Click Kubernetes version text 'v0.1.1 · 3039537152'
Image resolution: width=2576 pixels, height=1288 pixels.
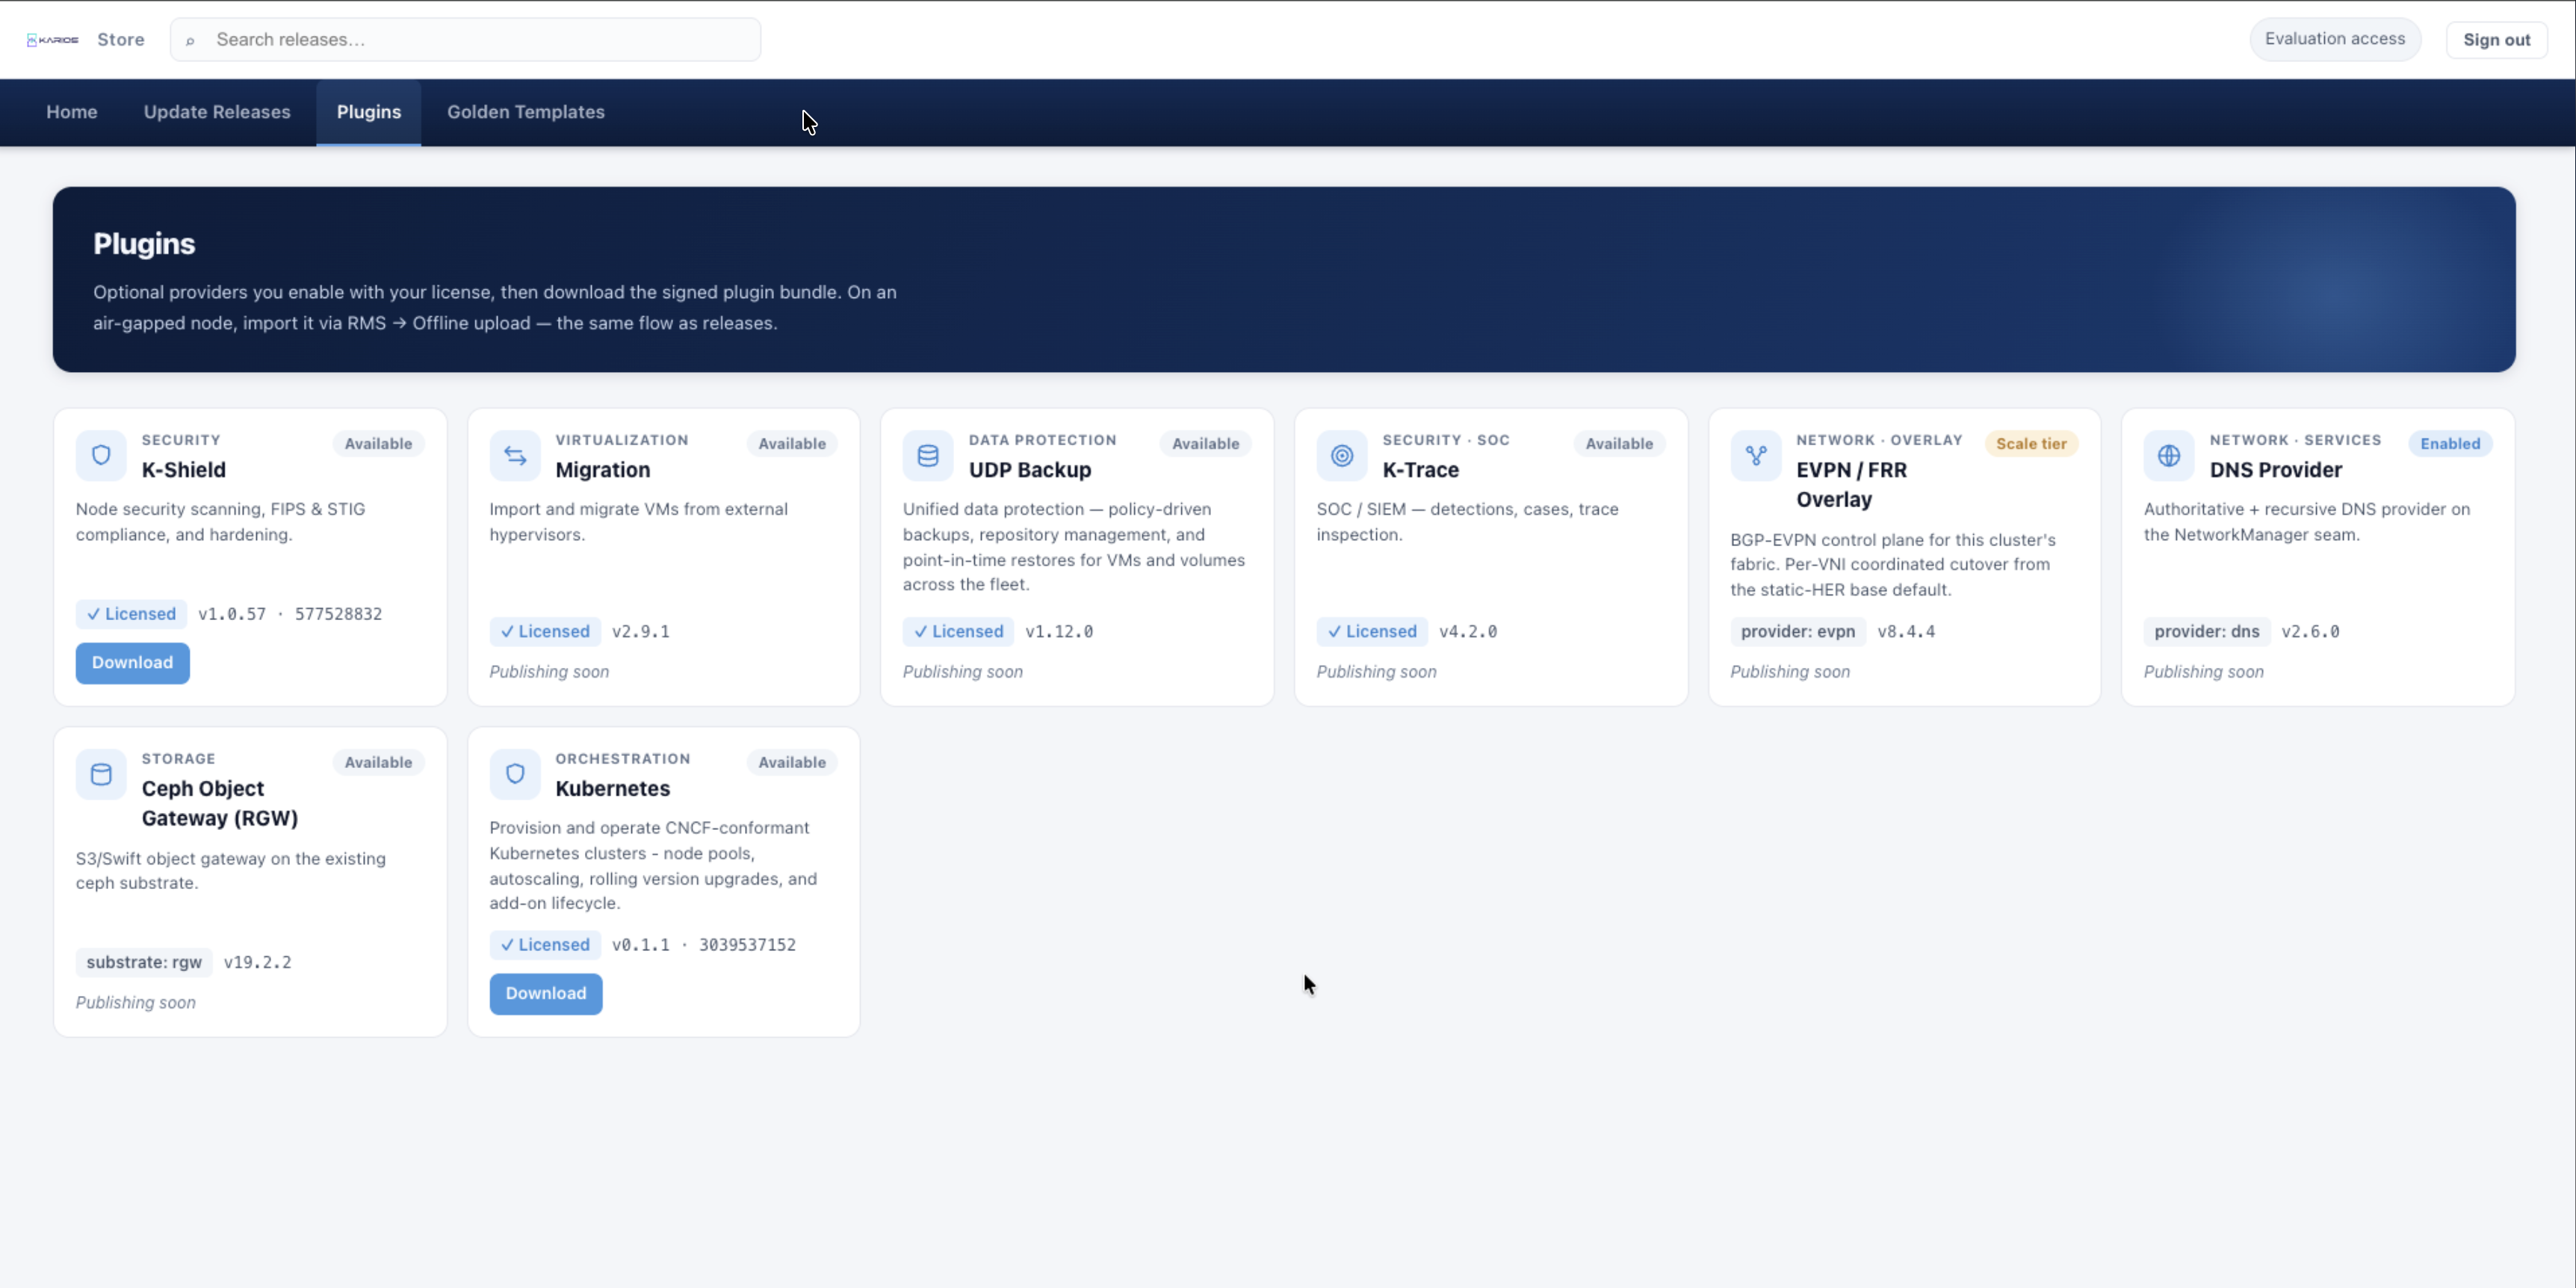[x=704, y=945]
